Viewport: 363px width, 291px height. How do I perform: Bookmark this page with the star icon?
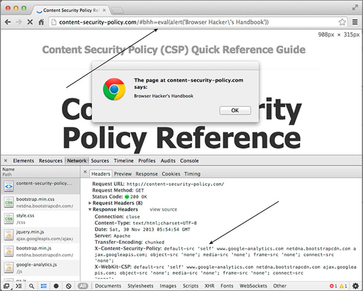click(x=342, y=22)
